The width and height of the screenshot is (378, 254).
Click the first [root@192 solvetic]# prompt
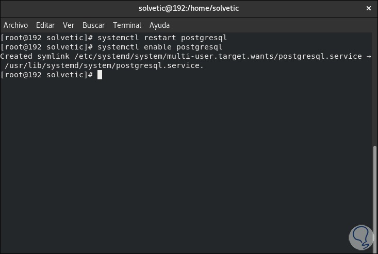click(x=46, y=38)
